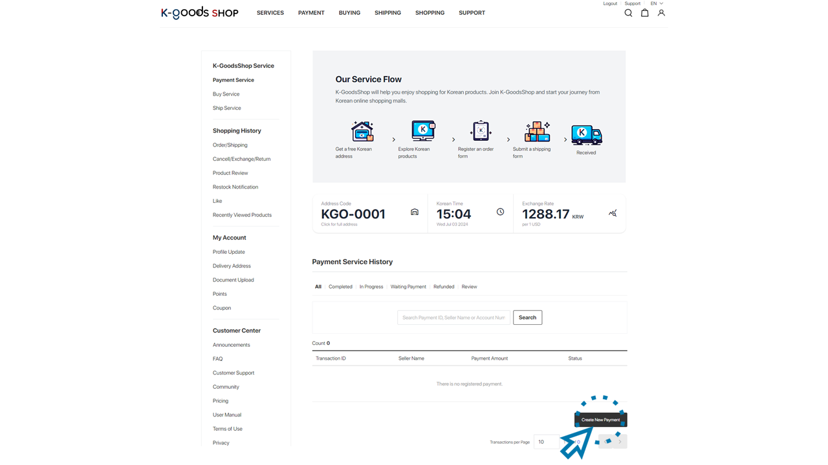
Task: Open Terms of Use in sidebar
Action: (228, 429)
